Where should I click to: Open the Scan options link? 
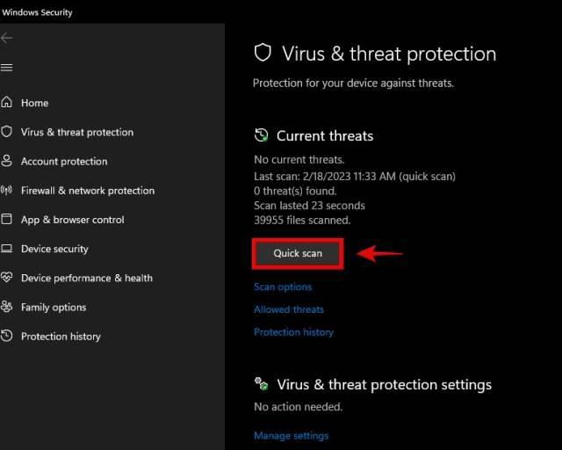click(283, 287)
